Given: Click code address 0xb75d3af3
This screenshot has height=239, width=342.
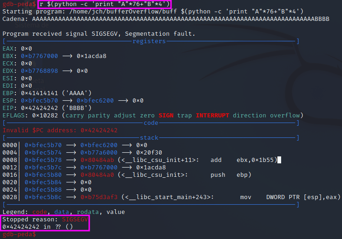Looking at the screenshot, I should [x=99, y=197].
